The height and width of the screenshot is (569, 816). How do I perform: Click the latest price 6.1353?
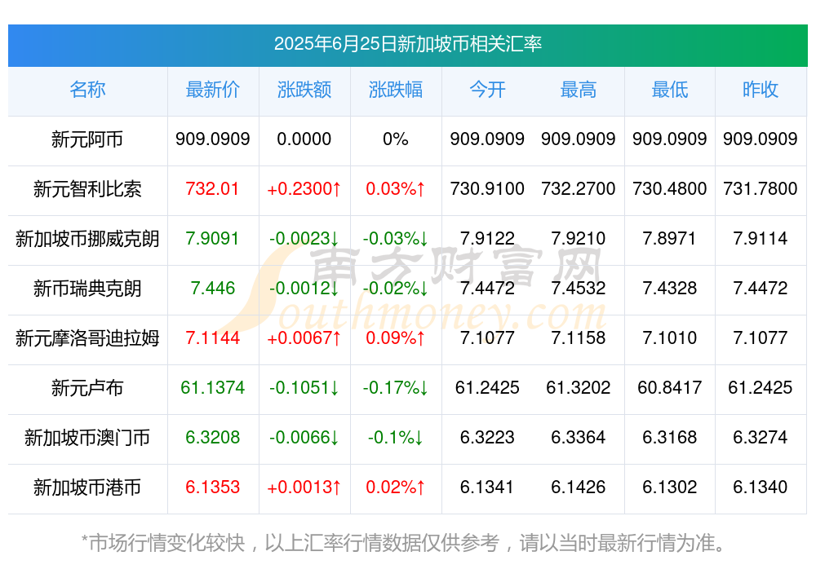tap(212, 487)
